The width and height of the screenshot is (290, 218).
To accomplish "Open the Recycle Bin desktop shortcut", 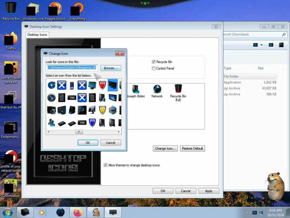I will [x=11, y=11].
